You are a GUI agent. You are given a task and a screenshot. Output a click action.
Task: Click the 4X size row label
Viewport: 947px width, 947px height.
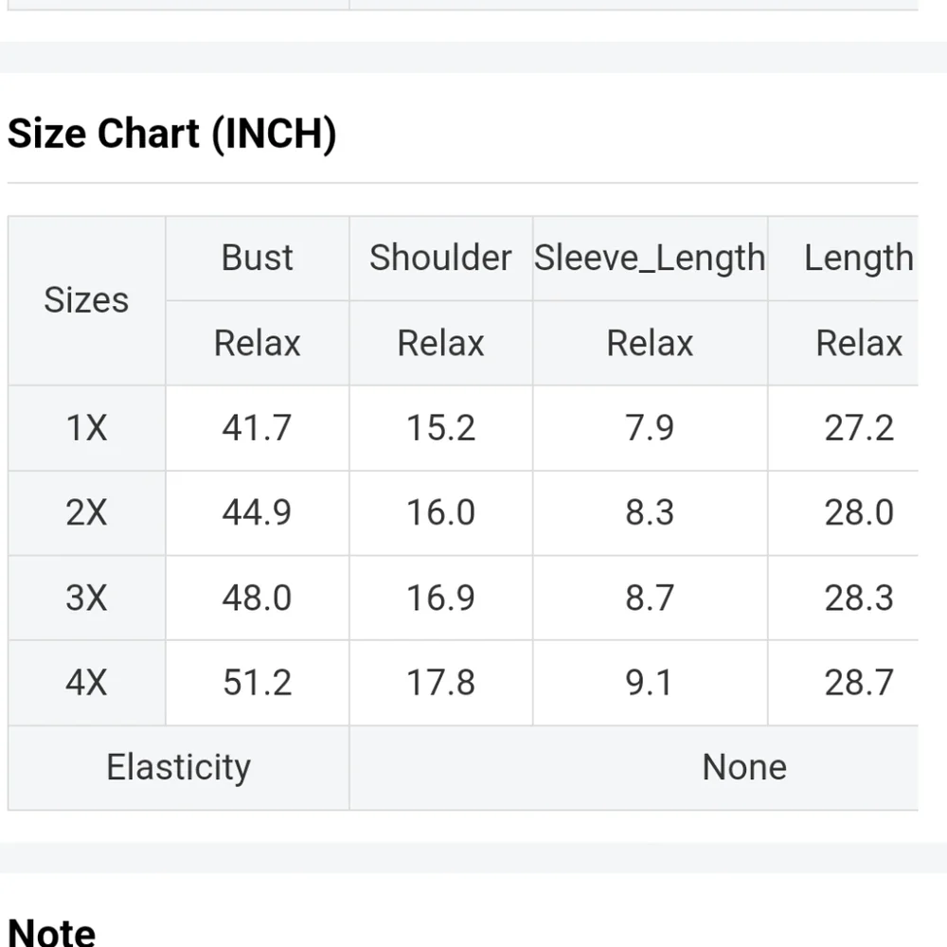tap(86, 683)
